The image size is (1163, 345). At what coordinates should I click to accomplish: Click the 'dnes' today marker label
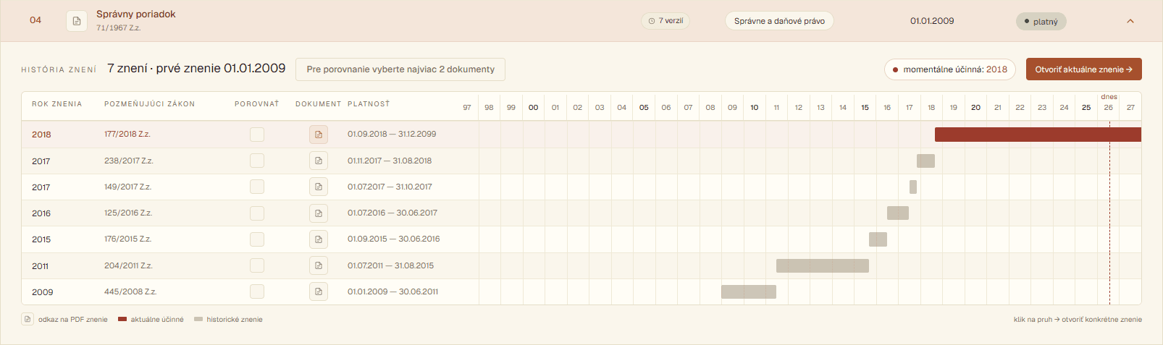1109,97
